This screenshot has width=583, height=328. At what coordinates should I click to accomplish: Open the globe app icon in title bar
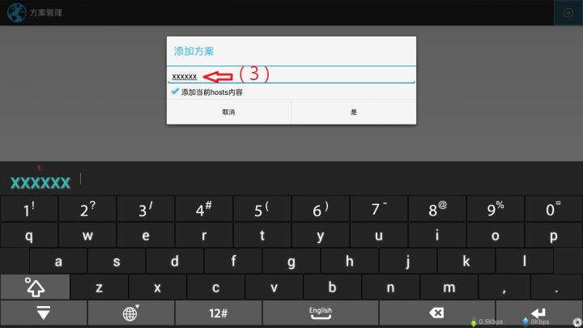point(16,13)
